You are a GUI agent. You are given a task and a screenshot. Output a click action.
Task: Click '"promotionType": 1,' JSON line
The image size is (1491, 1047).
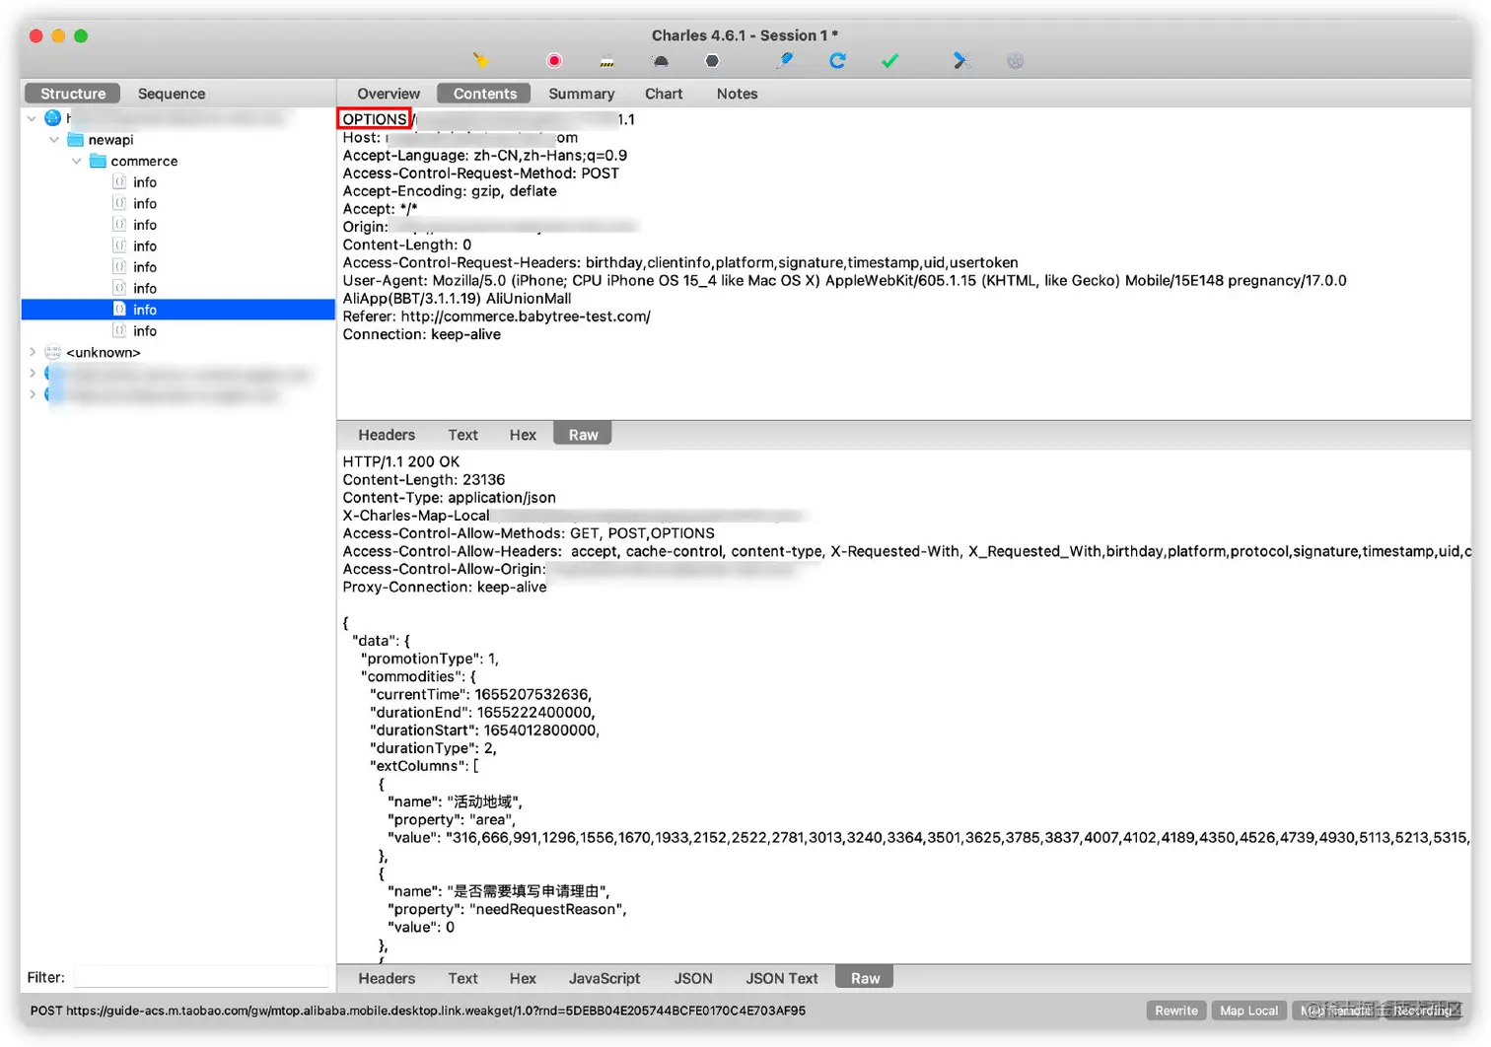click(429, 659)
